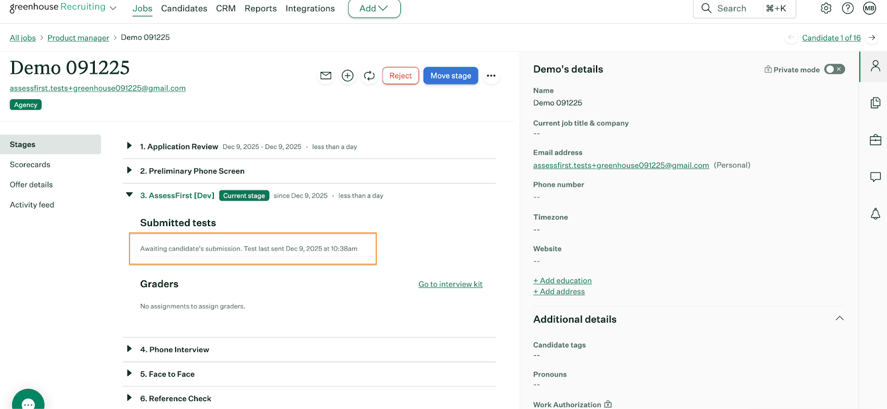Open the three-dot more actions menu

coord(491,76)
